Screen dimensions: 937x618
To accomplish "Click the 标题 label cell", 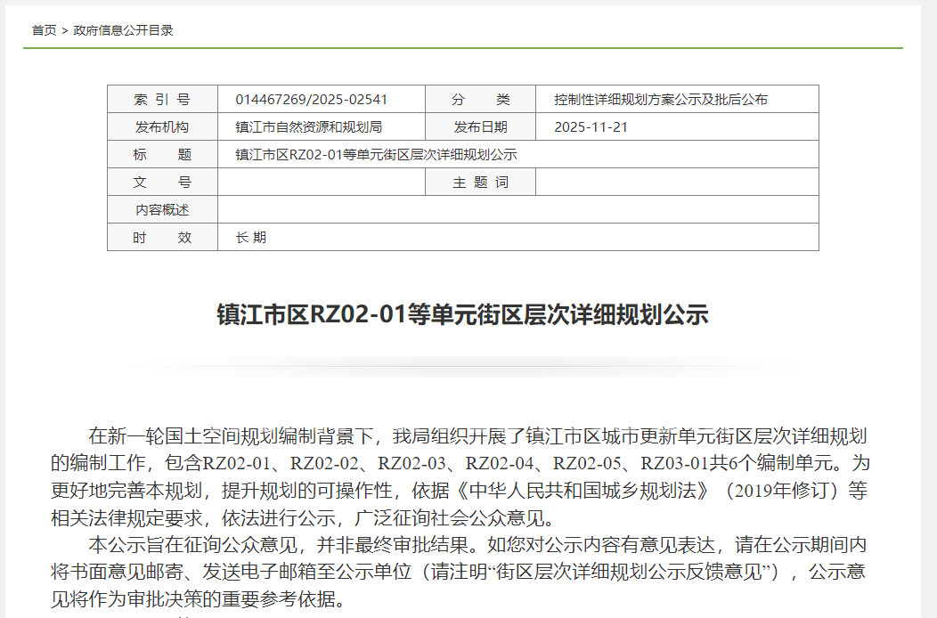I will click(x=162, y=155).
